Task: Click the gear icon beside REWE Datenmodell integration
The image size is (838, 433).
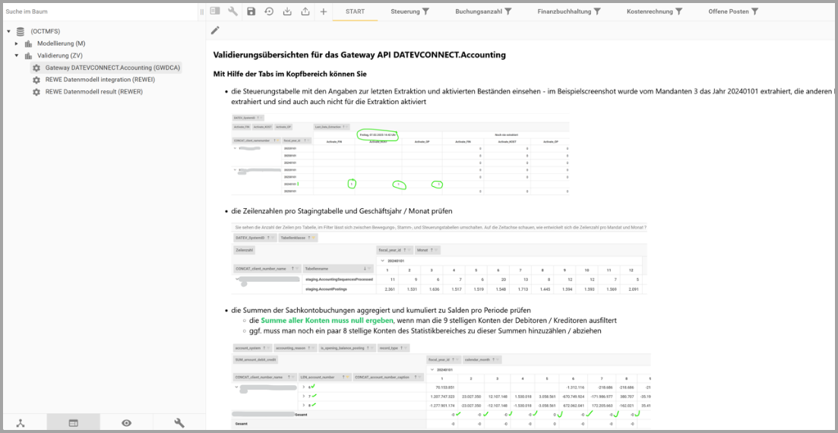Action: 36,80
